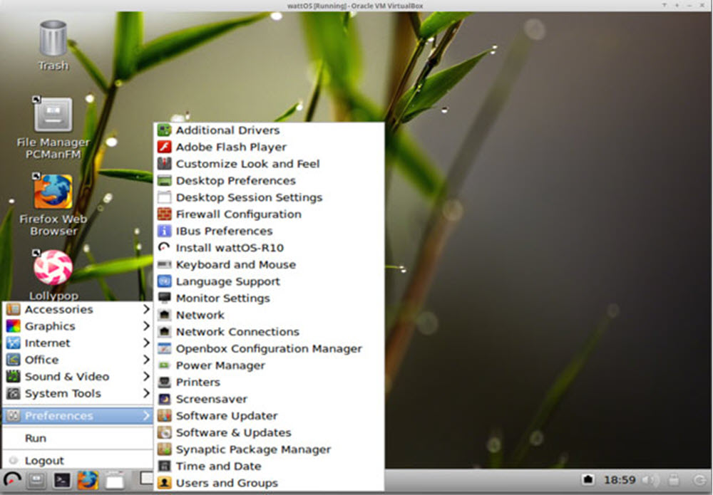Click Logout in the start menu

point(44,461)
